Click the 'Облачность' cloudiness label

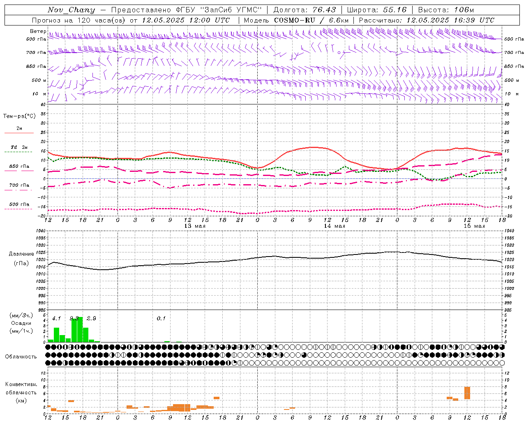[x=21, y=357]
